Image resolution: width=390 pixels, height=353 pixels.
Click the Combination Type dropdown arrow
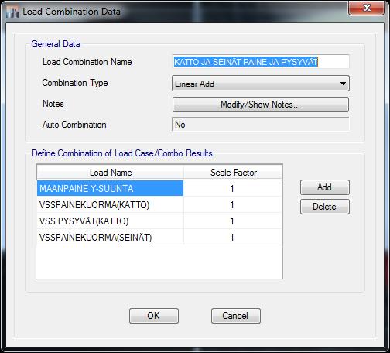[x=343, y=84]
